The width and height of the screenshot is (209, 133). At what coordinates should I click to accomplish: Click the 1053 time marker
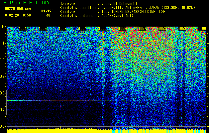click(x=62, y=29)
